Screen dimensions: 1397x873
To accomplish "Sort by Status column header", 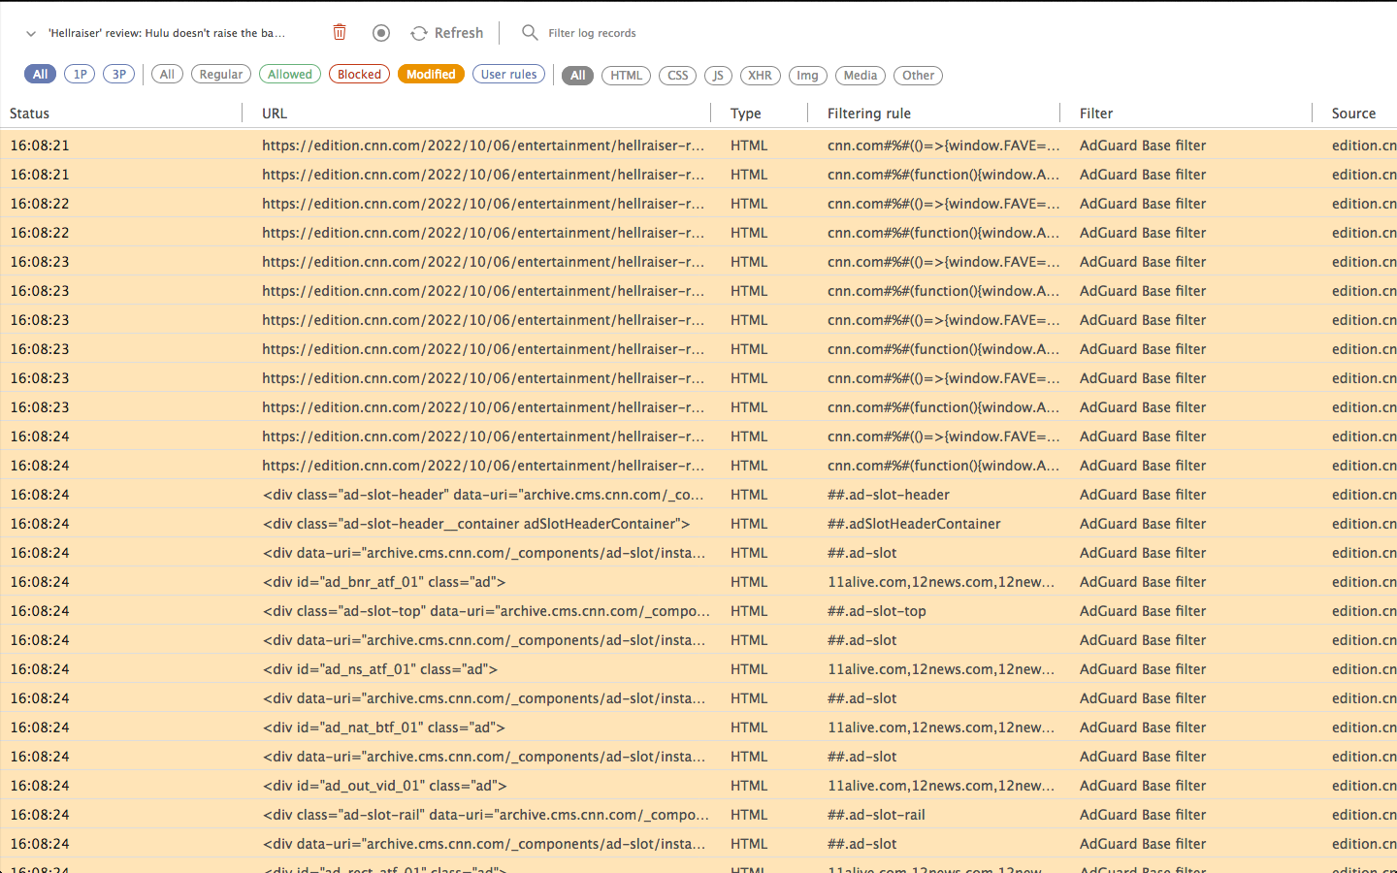I will [x=29, y=113].
